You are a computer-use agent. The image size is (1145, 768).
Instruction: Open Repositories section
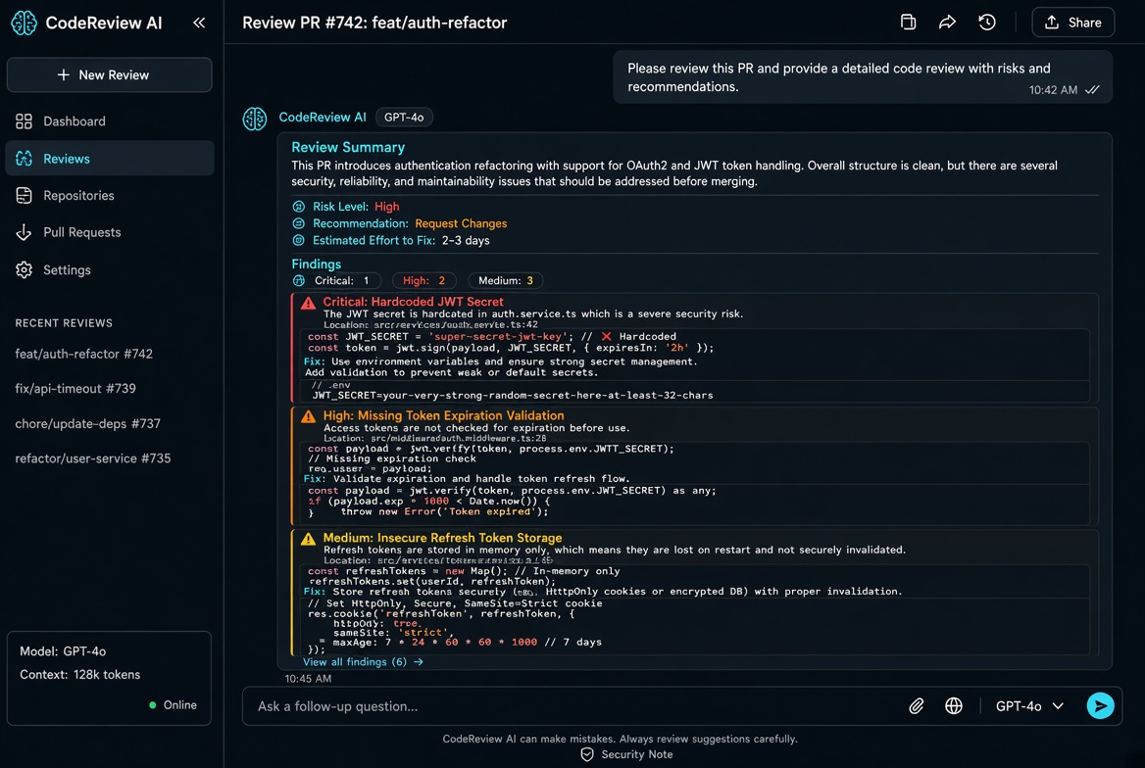pos(78,196)
